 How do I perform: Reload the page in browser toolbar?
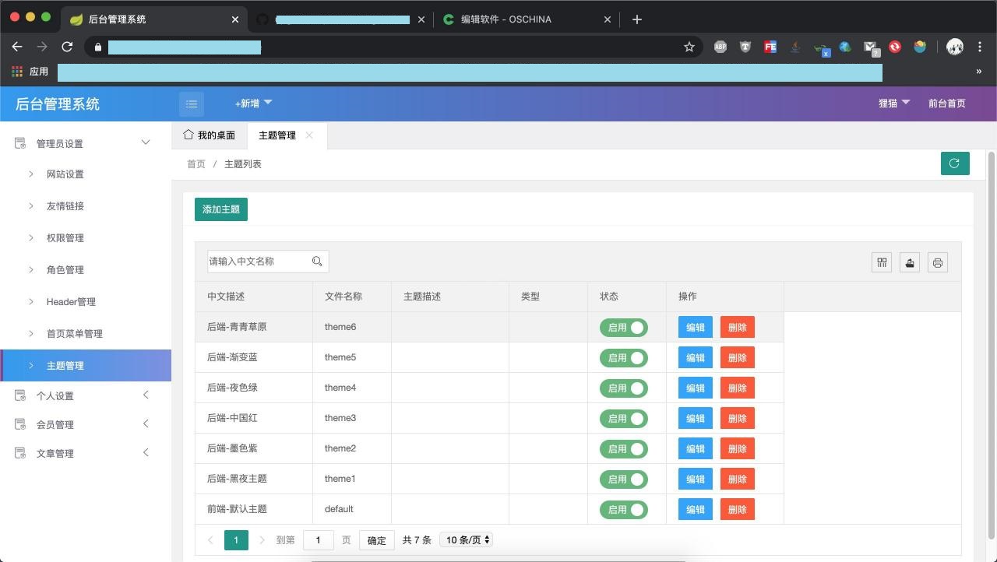pyautogui.click(x=67, y=47)
